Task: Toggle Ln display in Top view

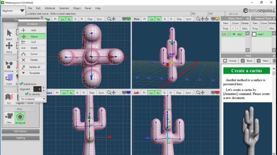Action: pyautogui.click(x=62, y=19)
